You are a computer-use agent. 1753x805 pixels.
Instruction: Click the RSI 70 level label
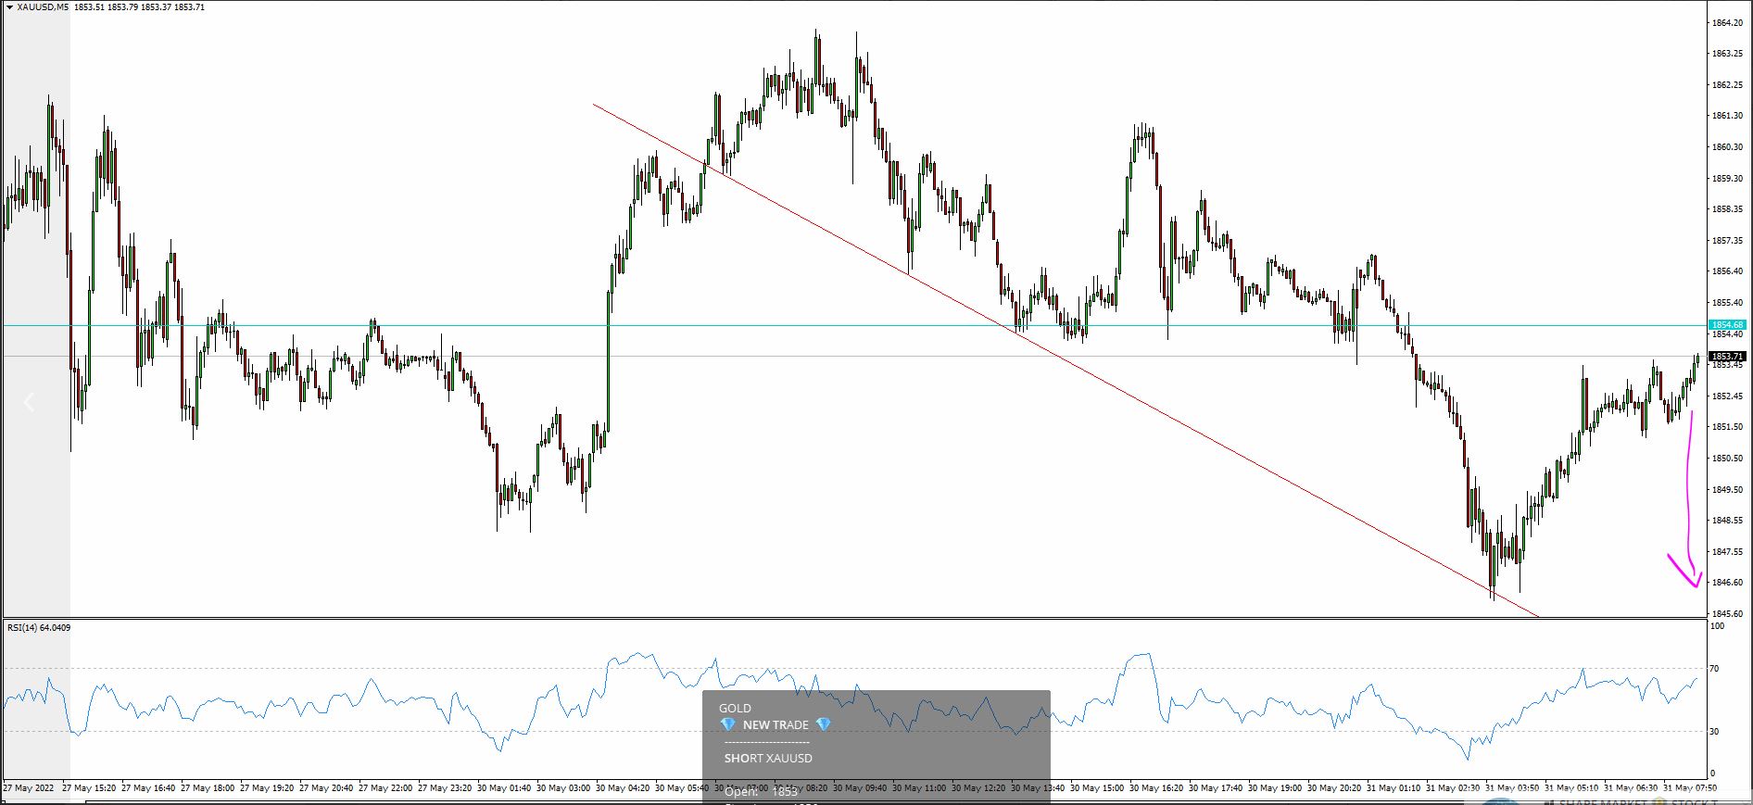coord(1715,669)
